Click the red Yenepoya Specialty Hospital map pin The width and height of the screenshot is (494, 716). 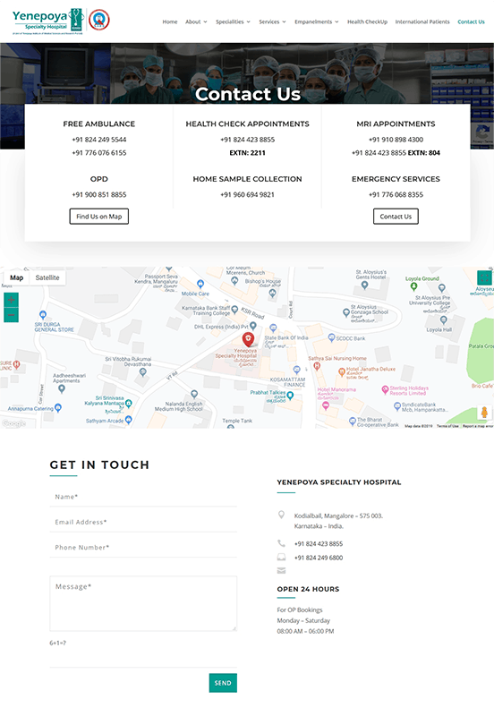coord(248,339)
